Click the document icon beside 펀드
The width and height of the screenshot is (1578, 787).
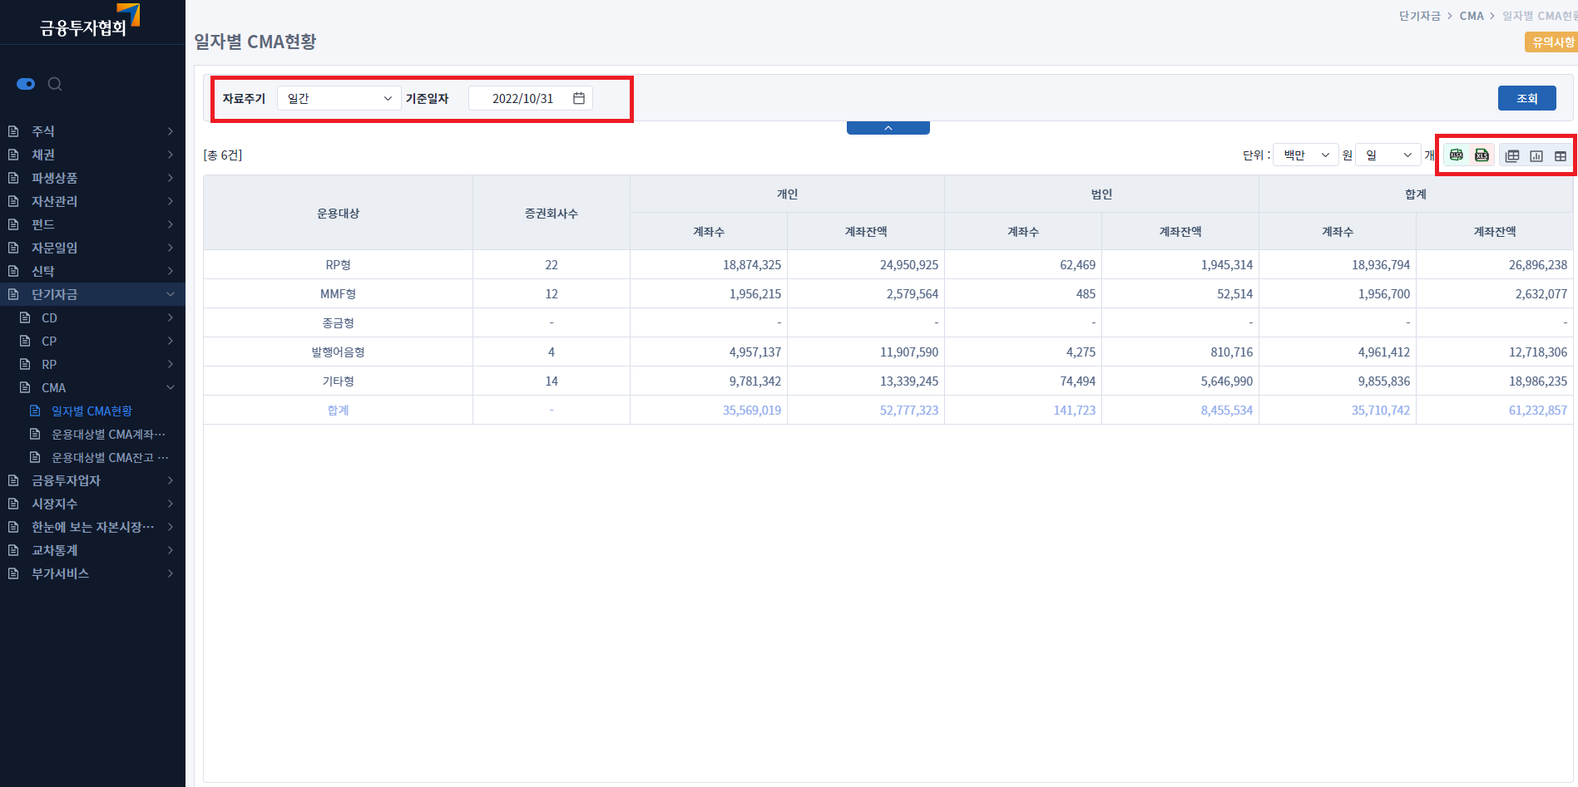tap(13, 224)
